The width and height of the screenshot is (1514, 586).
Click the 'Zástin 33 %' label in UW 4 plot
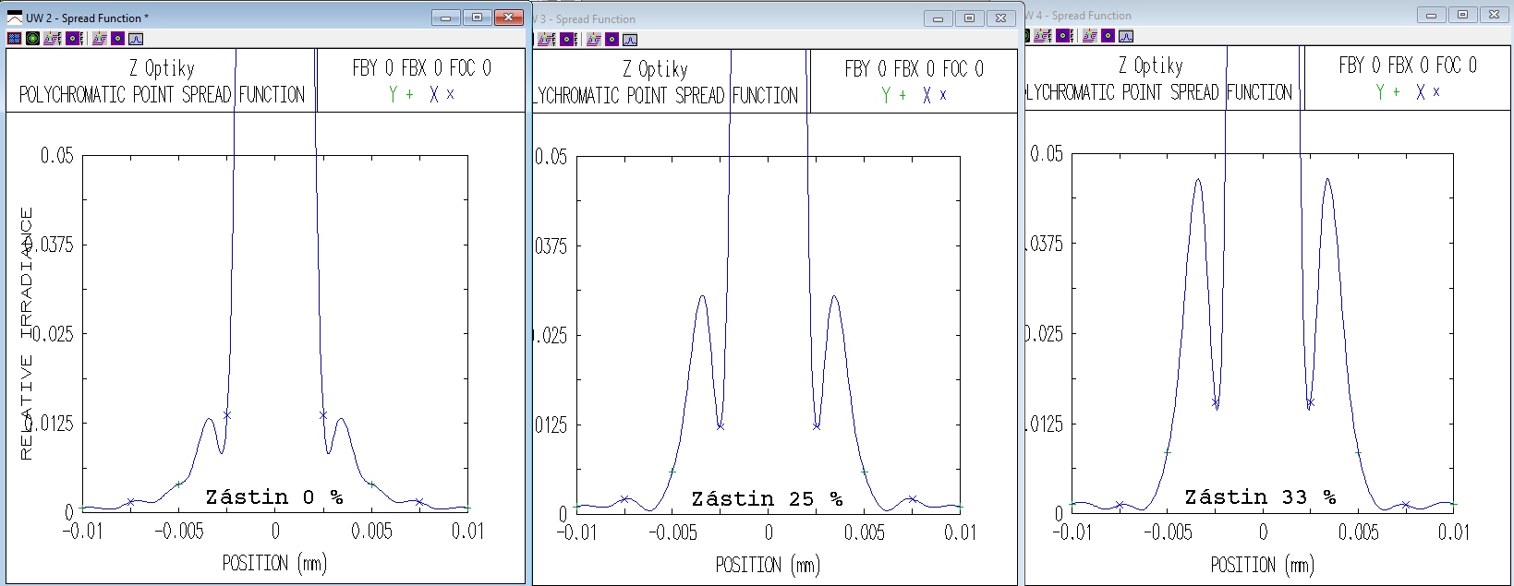(1261, 497)
